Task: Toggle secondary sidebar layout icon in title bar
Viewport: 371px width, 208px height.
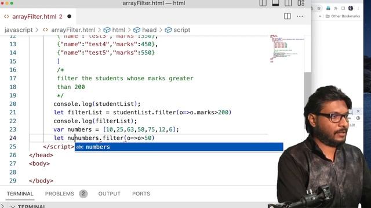Action: click(x=288, y=3)
